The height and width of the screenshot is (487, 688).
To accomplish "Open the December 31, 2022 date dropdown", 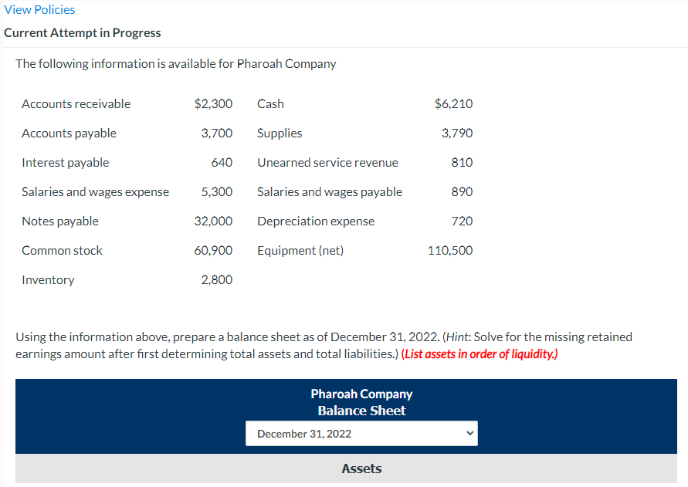I will coord(361,433).
